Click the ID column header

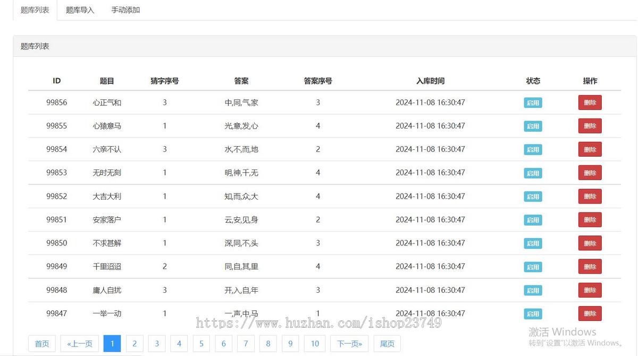[x=57, y=81]
